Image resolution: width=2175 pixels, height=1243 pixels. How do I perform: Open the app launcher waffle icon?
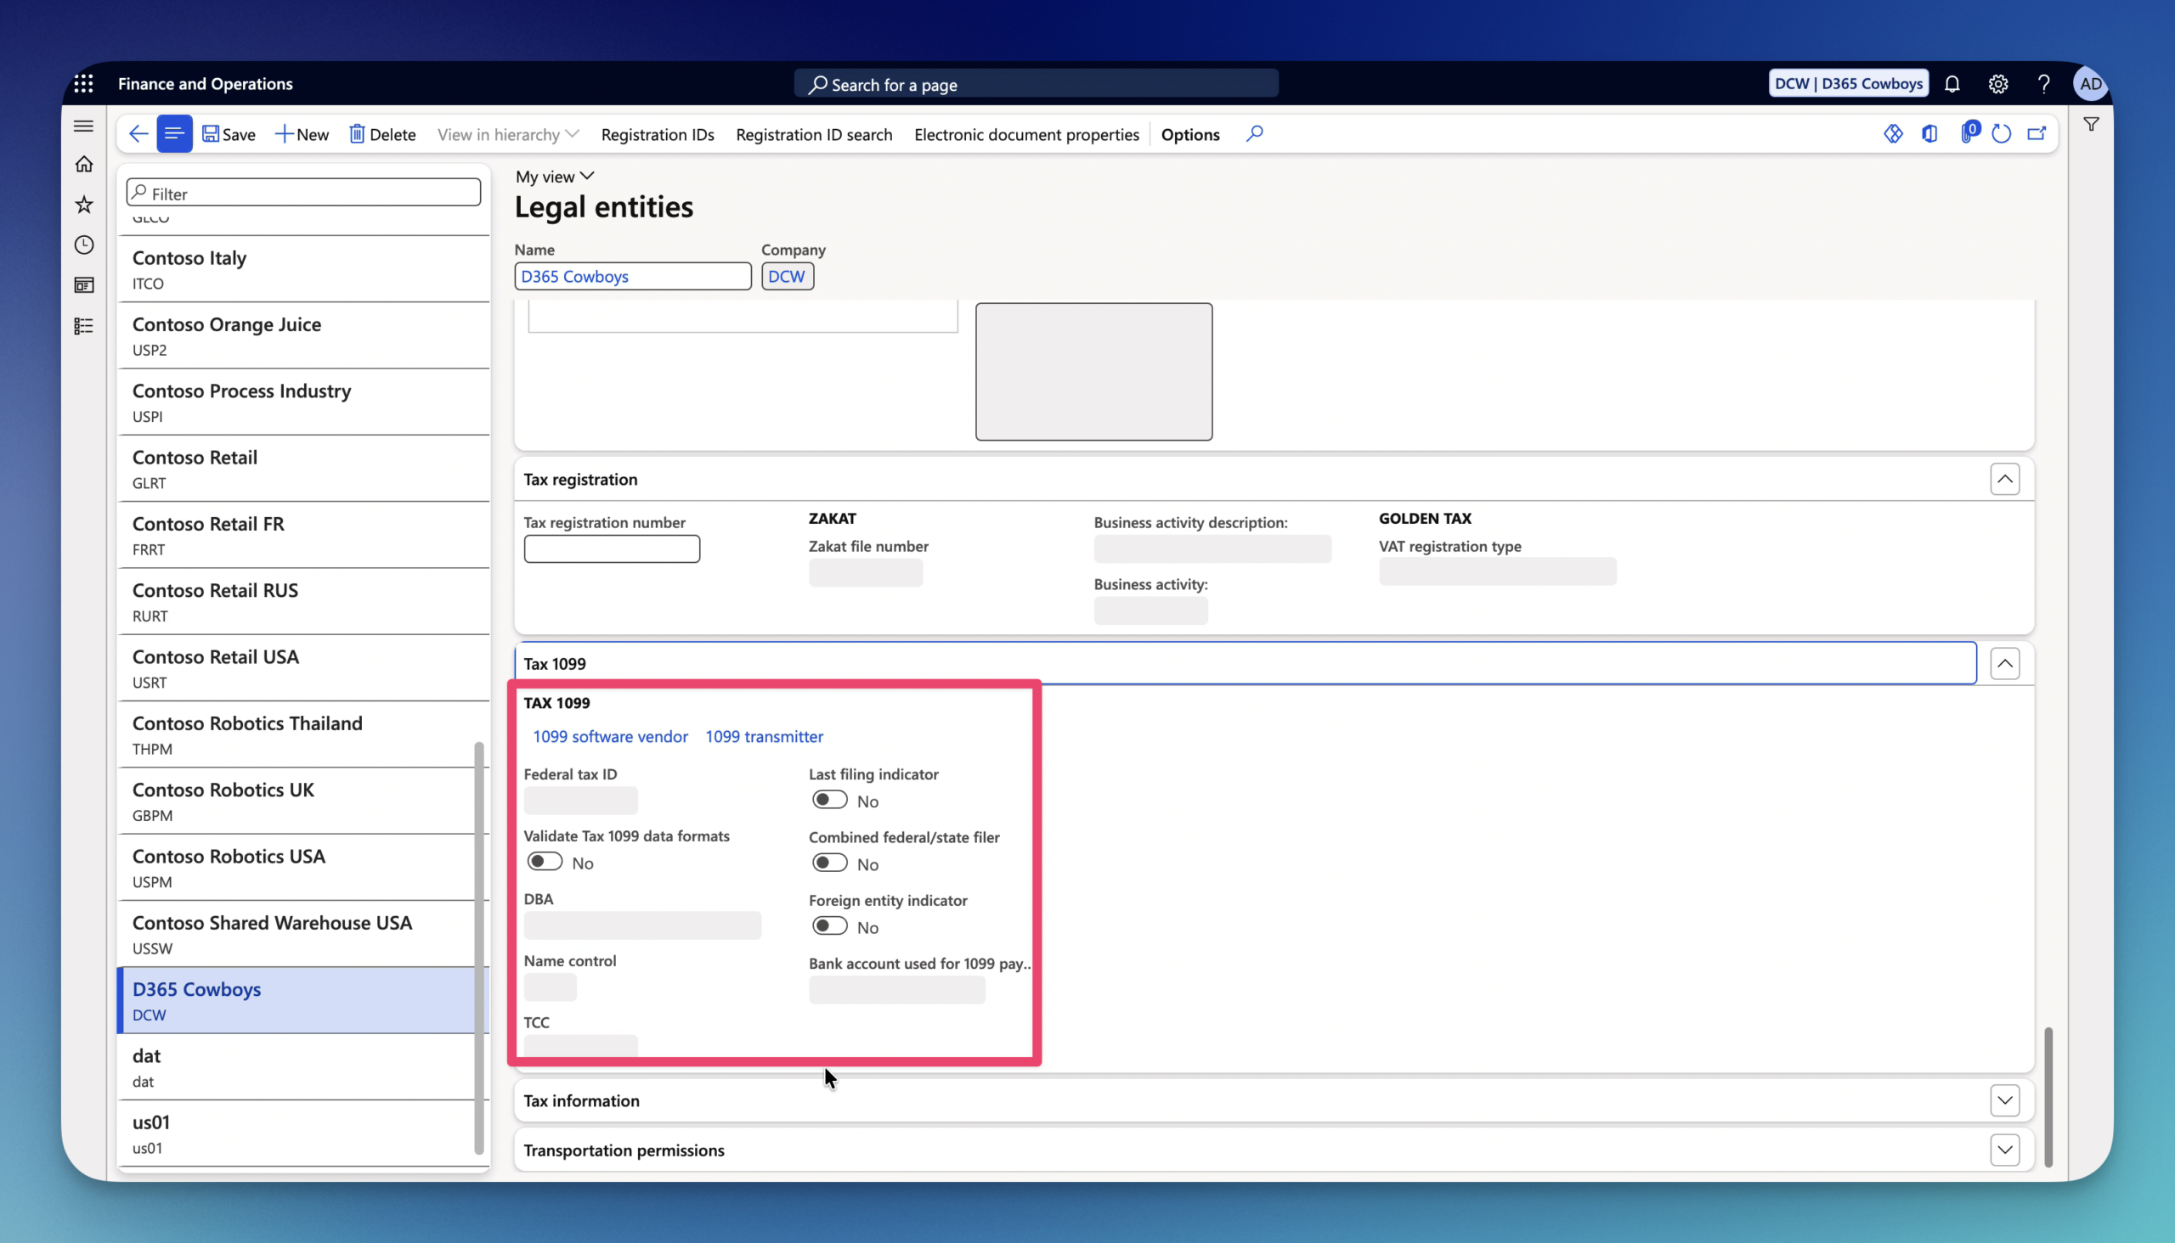click(83, 84)
